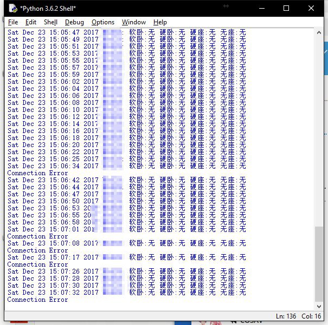Close the Python 3.6.2 Shell window
Viewport: 328px width, 325px height.
coord(311,8)
